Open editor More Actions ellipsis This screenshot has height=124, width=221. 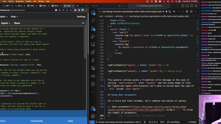195,11
